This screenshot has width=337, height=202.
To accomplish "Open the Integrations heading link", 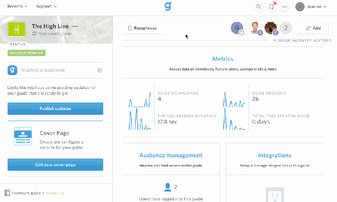I will click(275, 155).
